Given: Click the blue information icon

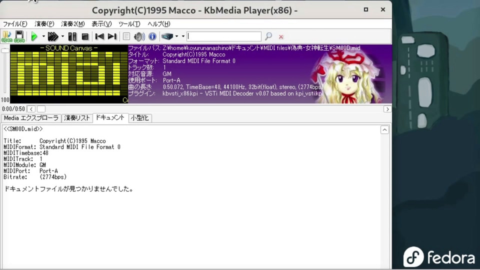Looking at the screenshot, I should [x=152, y=36].
